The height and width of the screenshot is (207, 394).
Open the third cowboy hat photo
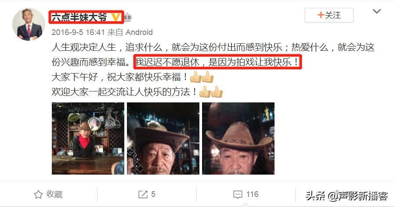[238, 138]
